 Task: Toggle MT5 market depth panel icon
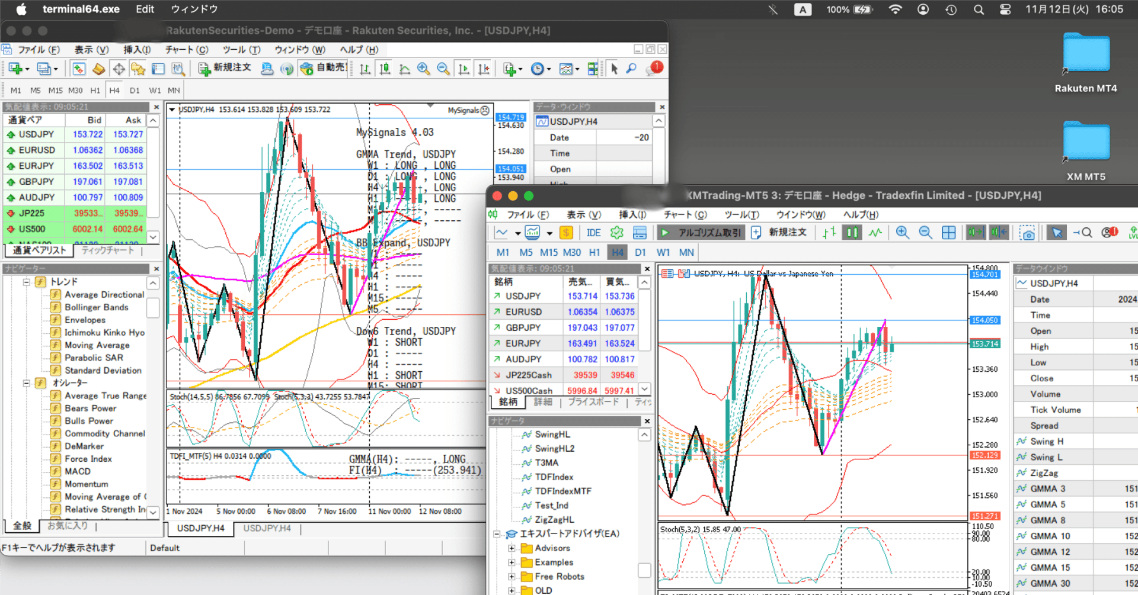pos(640,233)
